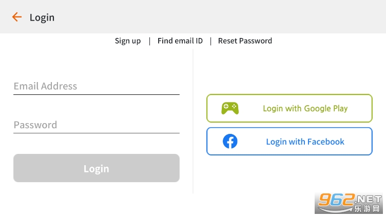Viewport: 386px width, 217px height.
Task: Click the blue Facebook logo icon
Action: 230,142
